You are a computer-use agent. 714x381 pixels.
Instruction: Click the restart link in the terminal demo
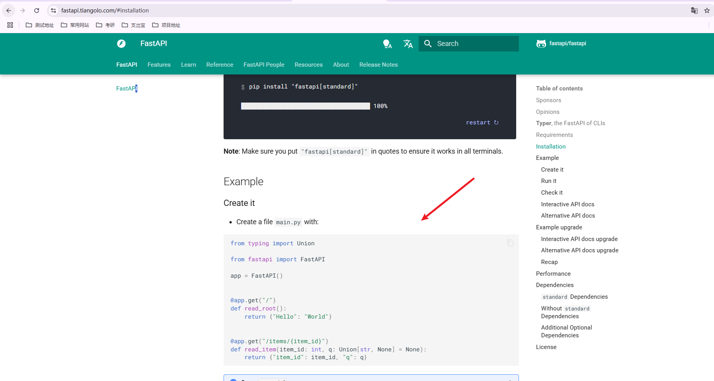coord(482,122)
